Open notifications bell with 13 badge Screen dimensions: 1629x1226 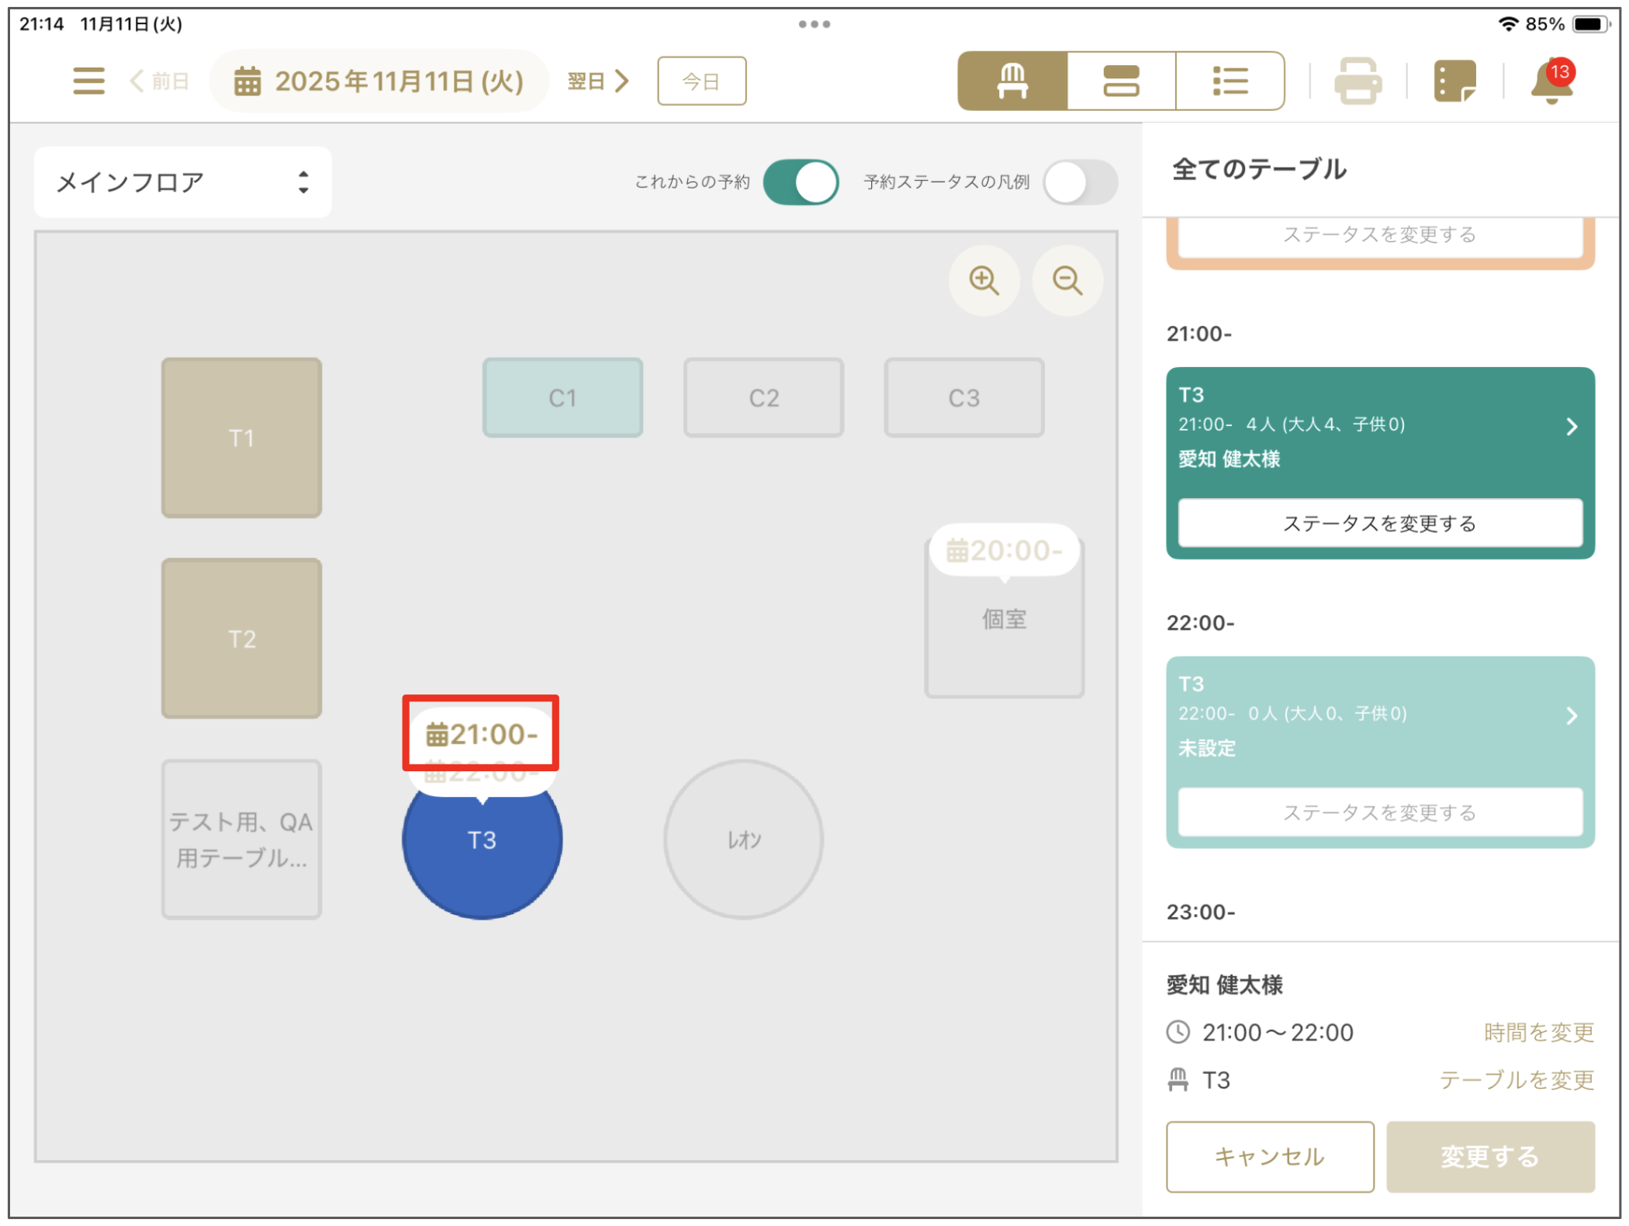1551,82
